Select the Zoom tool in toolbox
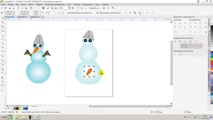 click(x=2, y=31)
